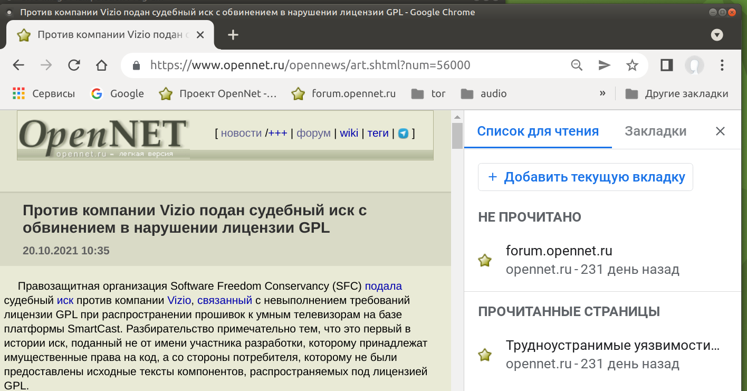The height and width of the screenshot is (391, 747).
Task: Toggle the side panel button
Action: [x=666, y=65]
